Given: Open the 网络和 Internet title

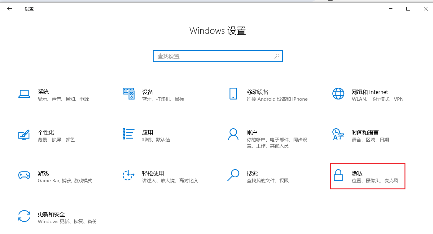Looking at the screenshot, I should click(370, 92).
